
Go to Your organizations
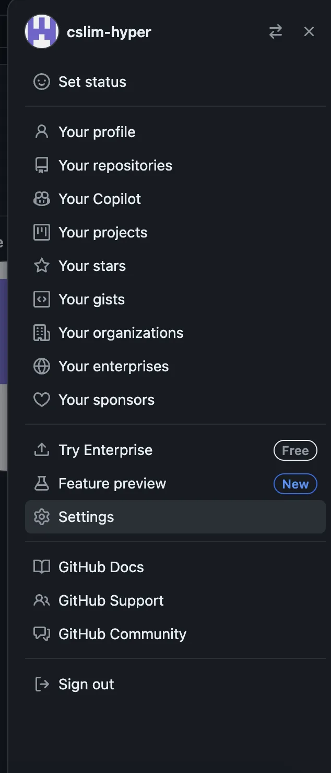pos(175,333)
